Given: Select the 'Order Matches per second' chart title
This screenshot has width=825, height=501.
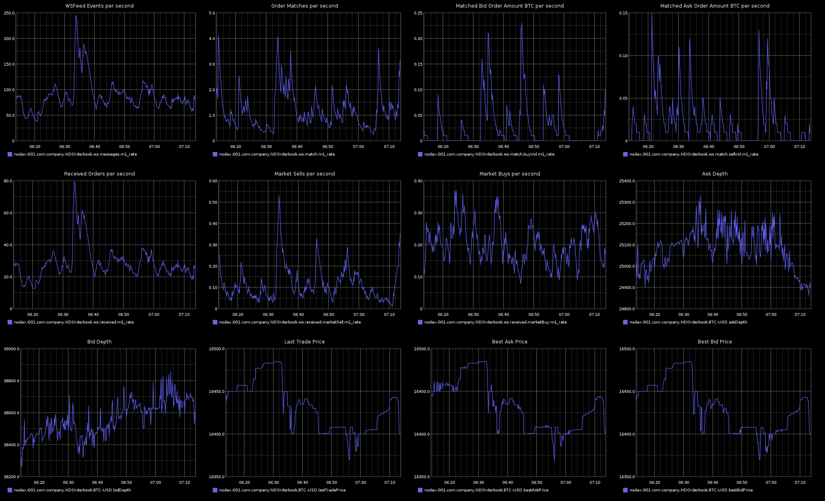Looking at the screenshot, I should [305, 6].
